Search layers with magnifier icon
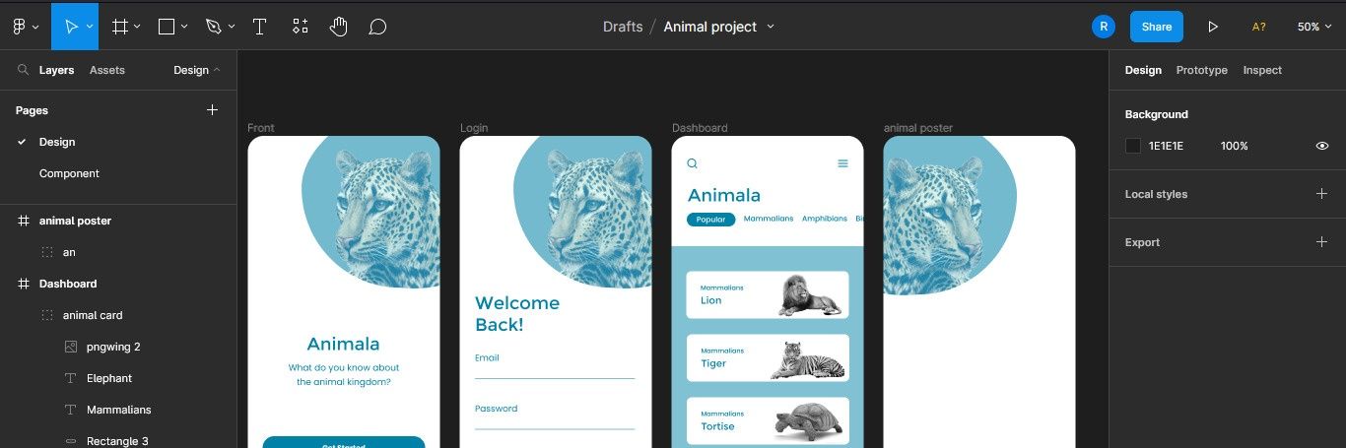Viewport: 1346px width, 448px height. (x=23, y=70)
